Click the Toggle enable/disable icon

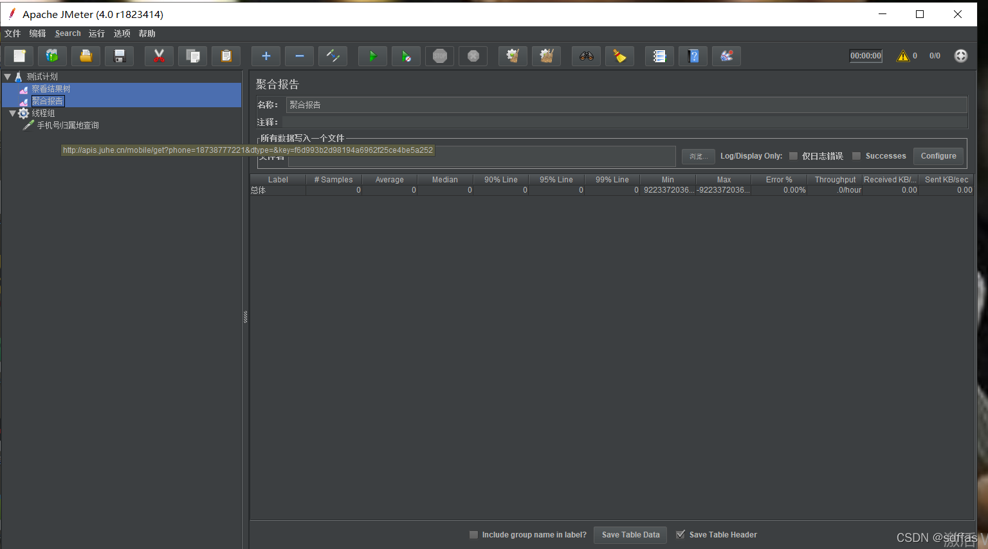pyautogui.click(x=333, y=56)
